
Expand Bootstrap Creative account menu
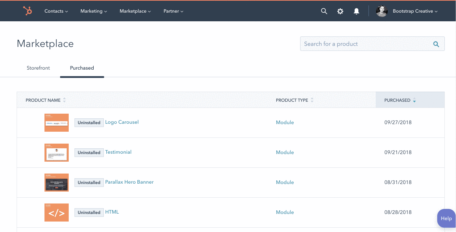(415, 11)
